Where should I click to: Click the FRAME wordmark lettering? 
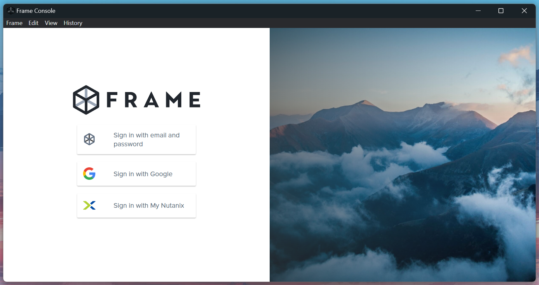[154, 100]
